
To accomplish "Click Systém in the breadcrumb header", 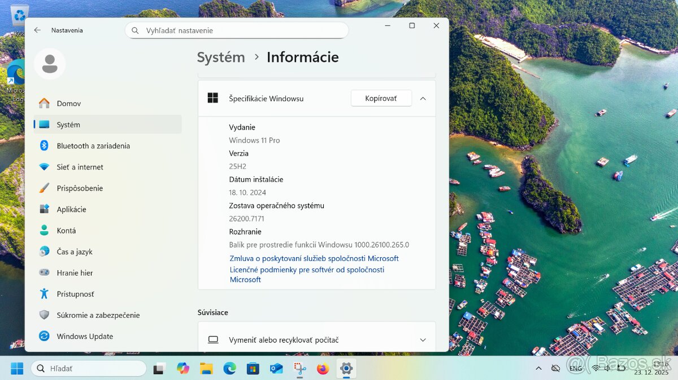I will pyautogui.click(x=221, y=58).
